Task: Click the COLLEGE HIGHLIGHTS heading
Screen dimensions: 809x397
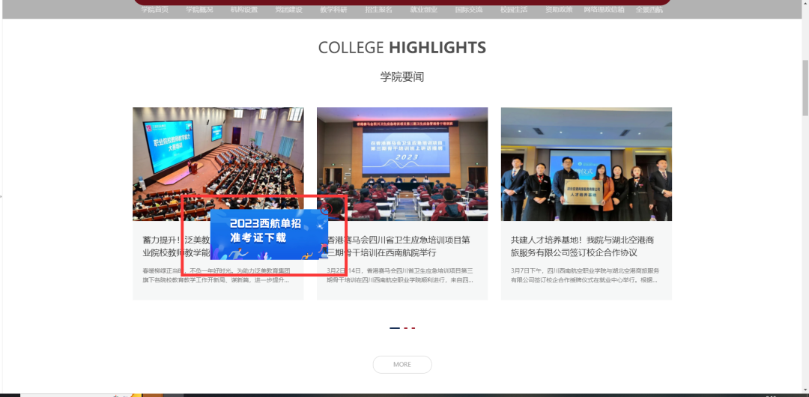Action: pos(402,47)
